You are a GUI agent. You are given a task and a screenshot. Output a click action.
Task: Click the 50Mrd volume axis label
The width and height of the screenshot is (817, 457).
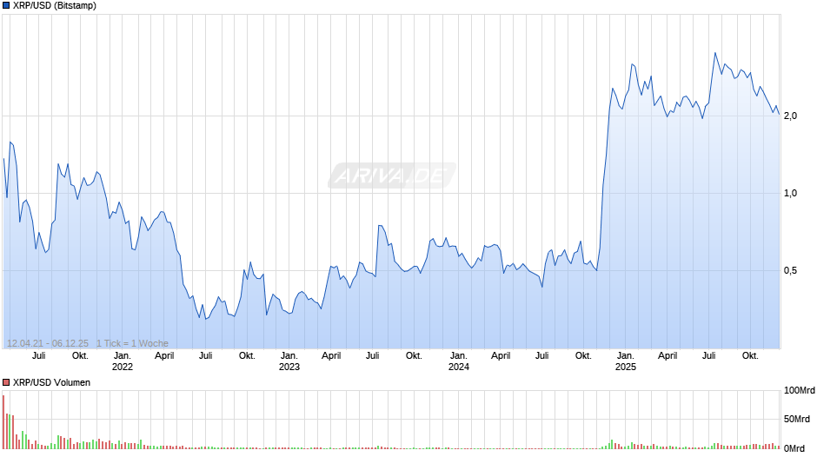pyautogui.click(x=797, y=419)
